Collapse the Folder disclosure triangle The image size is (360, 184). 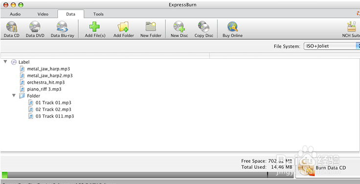(14, 95)
